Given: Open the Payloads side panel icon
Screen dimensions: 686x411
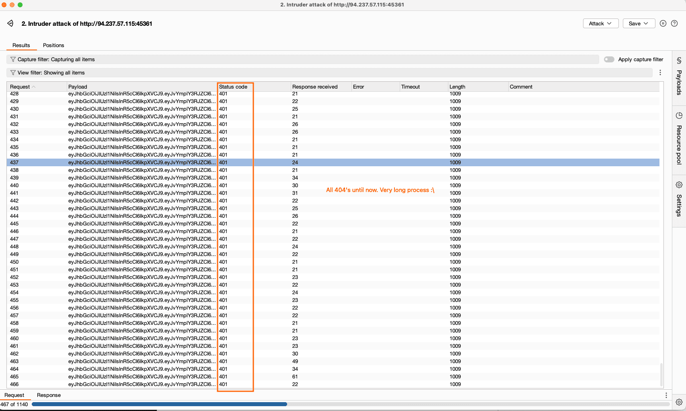Looking at the screenshot, I should tap(679, 60).
